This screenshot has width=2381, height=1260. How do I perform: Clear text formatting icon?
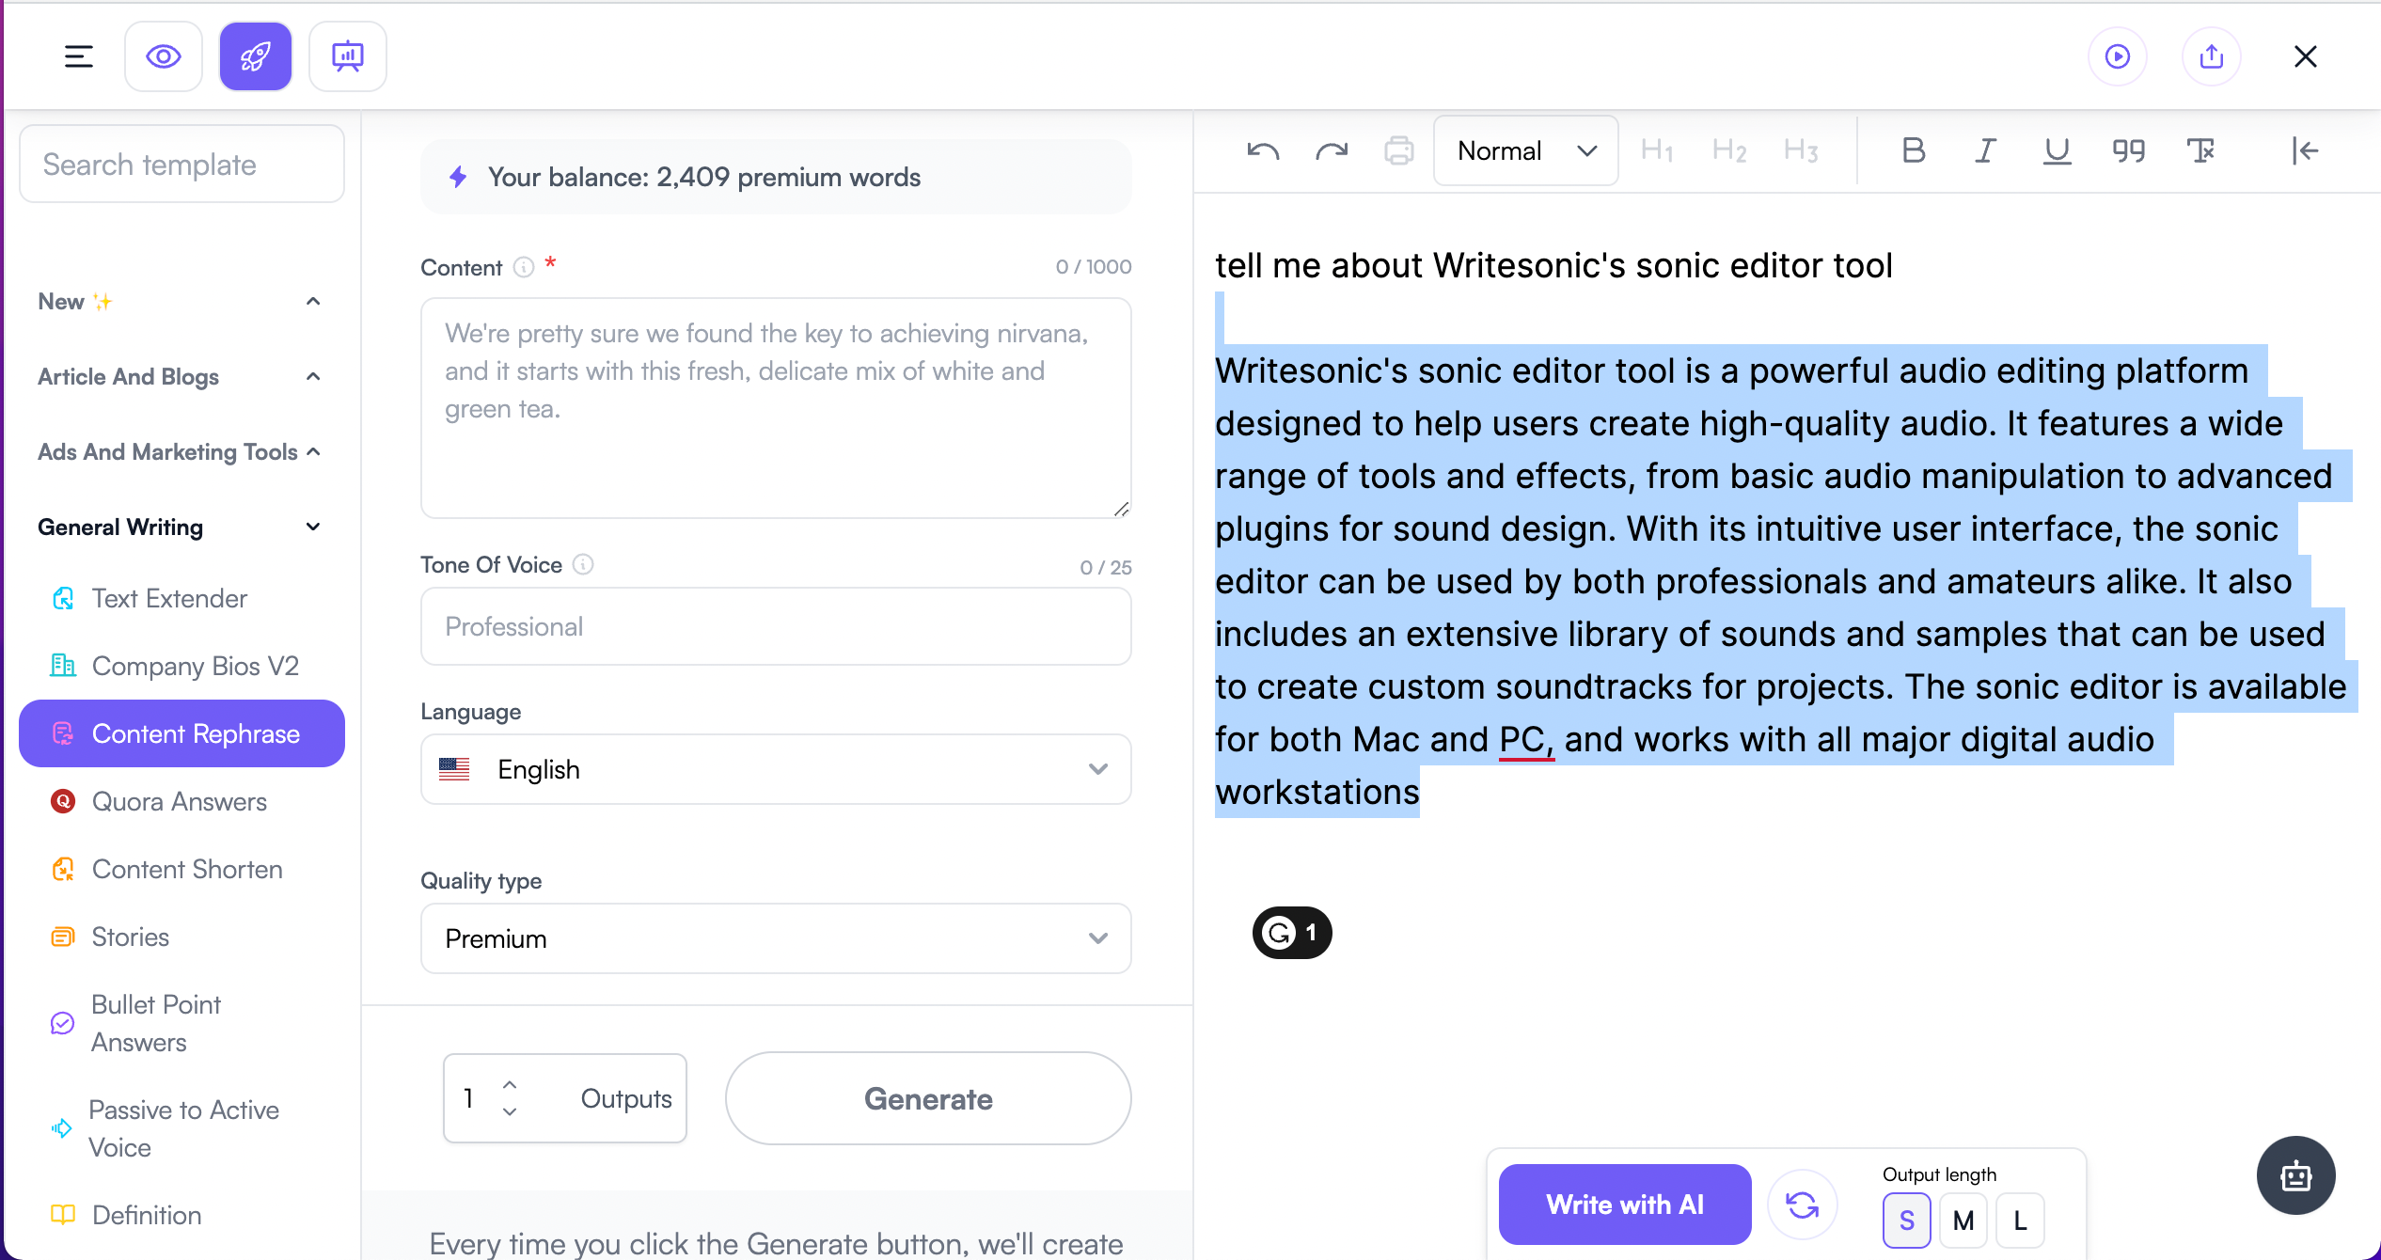pyautogui.click(x=2200, y=150)
